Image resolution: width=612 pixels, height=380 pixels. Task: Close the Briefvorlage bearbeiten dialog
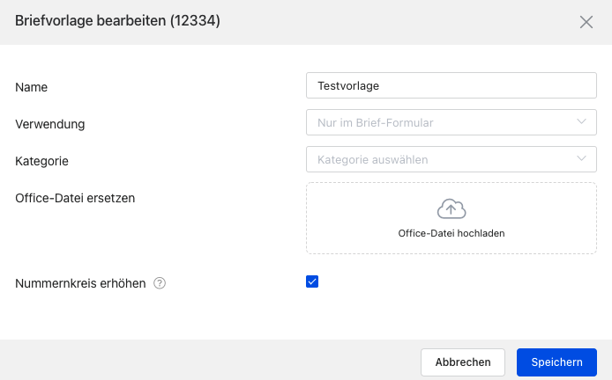point(586,22)
